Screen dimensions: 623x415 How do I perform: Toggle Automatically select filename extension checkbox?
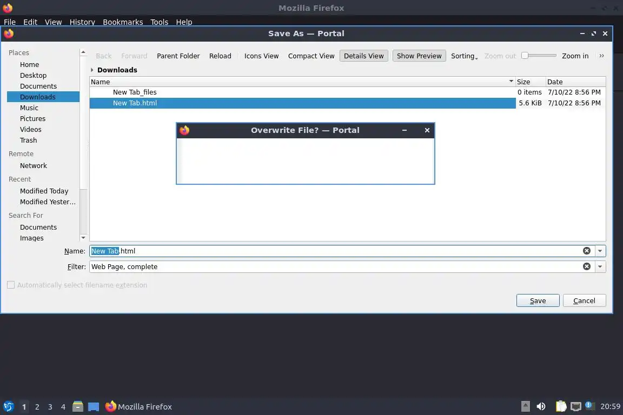pos(11,285)
